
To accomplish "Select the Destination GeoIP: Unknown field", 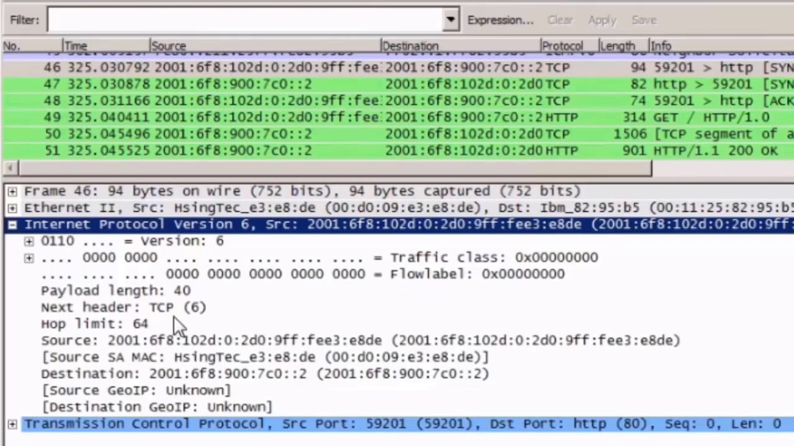I will pos(157,407).
